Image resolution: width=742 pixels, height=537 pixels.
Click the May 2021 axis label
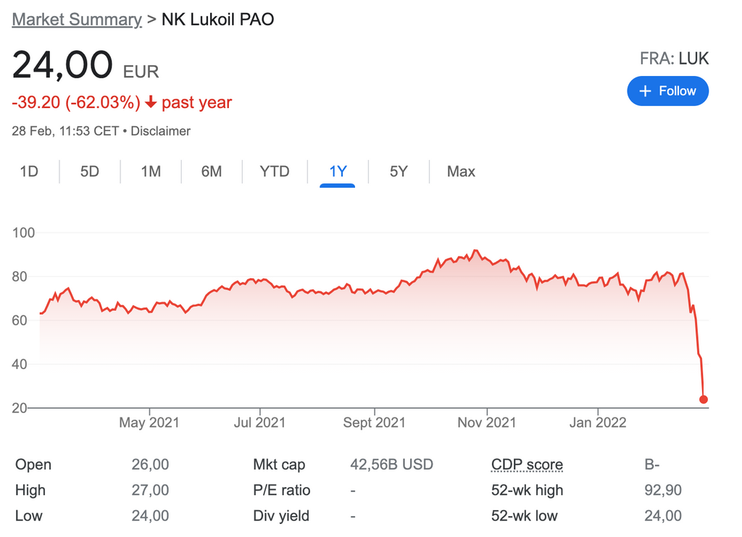[x=149, y=422]
